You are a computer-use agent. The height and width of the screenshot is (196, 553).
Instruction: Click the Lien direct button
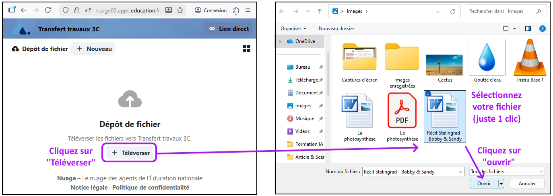tap(228, 29)
